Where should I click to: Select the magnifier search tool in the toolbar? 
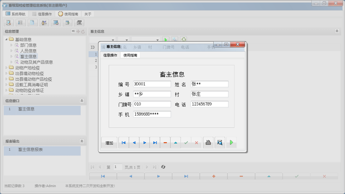pos(8,23)
